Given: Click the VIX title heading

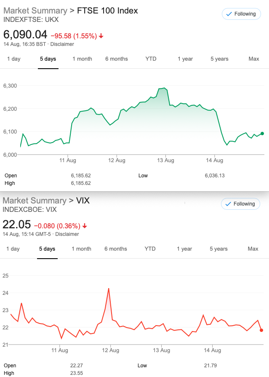Looking at the screenshot, I should point(83,201).
